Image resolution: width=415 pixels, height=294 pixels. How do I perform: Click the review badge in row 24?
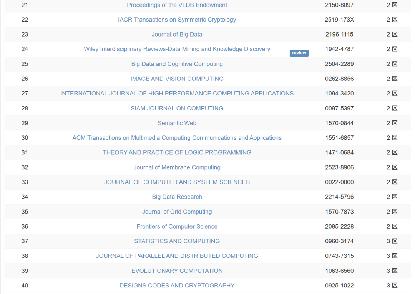pyautogui.click(x=299, y=53)
